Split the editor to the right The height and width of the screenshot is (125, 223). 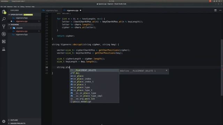click(215, 10)
